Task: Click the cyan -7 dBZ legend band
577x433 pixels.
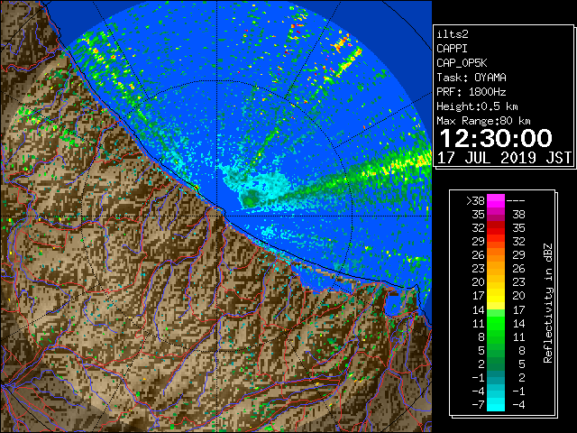Action: coord(496,404)
